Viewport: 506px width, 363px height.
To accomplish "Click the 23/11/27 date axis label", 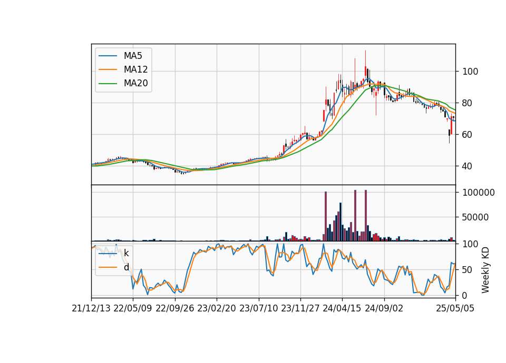I will point(300,308).
